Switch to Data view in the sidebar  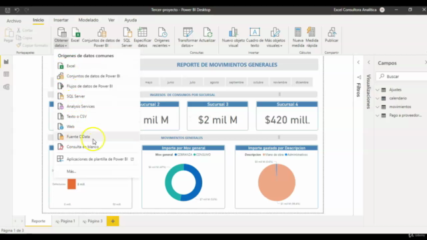6,74
